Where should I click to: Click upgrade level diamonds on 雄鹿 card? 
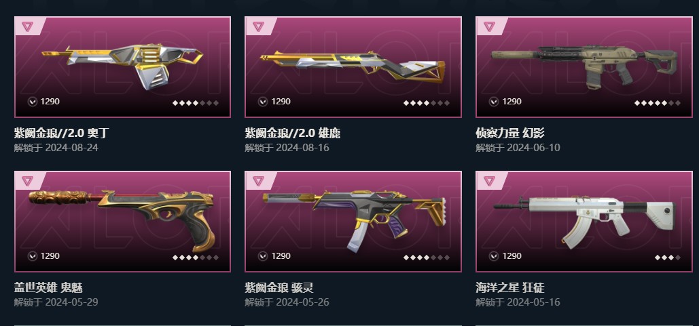(427, 103)
